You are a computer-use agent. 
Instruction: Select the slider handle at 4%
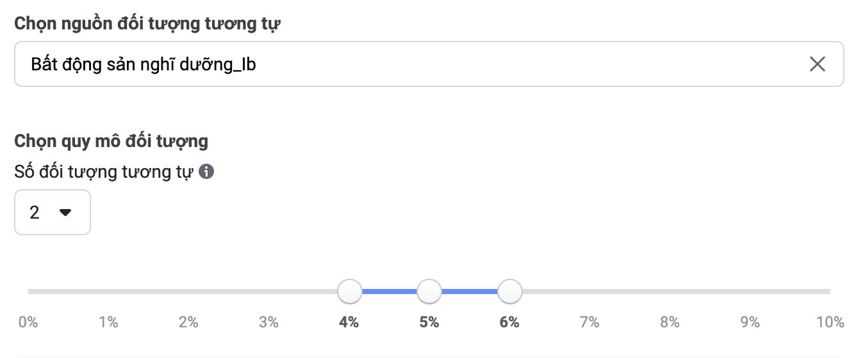coord(350,292)
